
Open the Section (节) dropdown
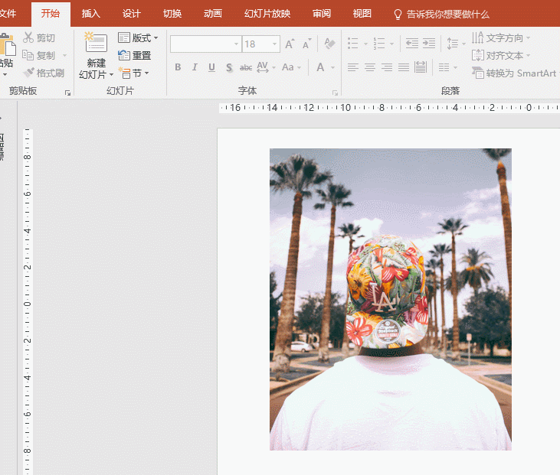pos(133,73)
